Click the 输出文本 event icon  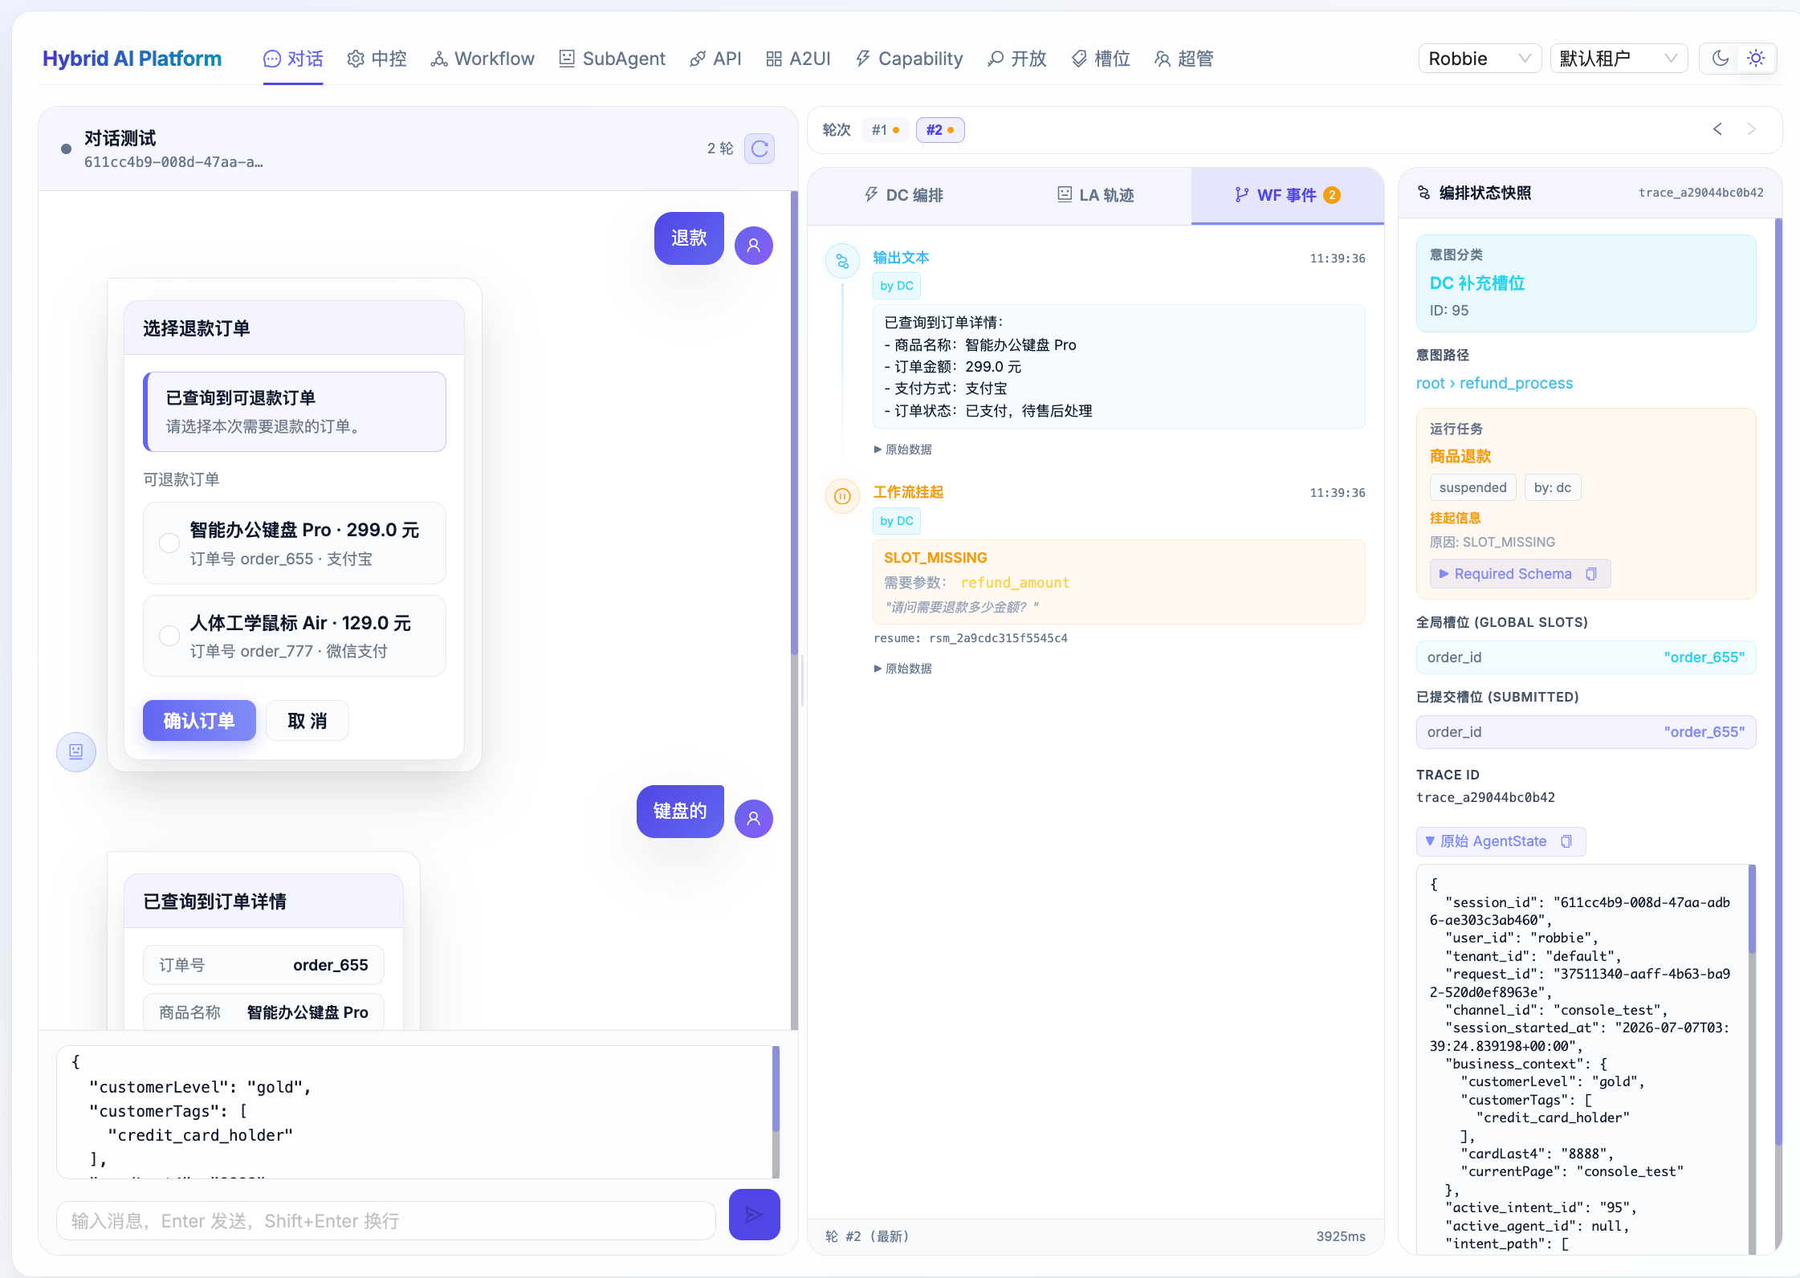click(x=842, y=261)
